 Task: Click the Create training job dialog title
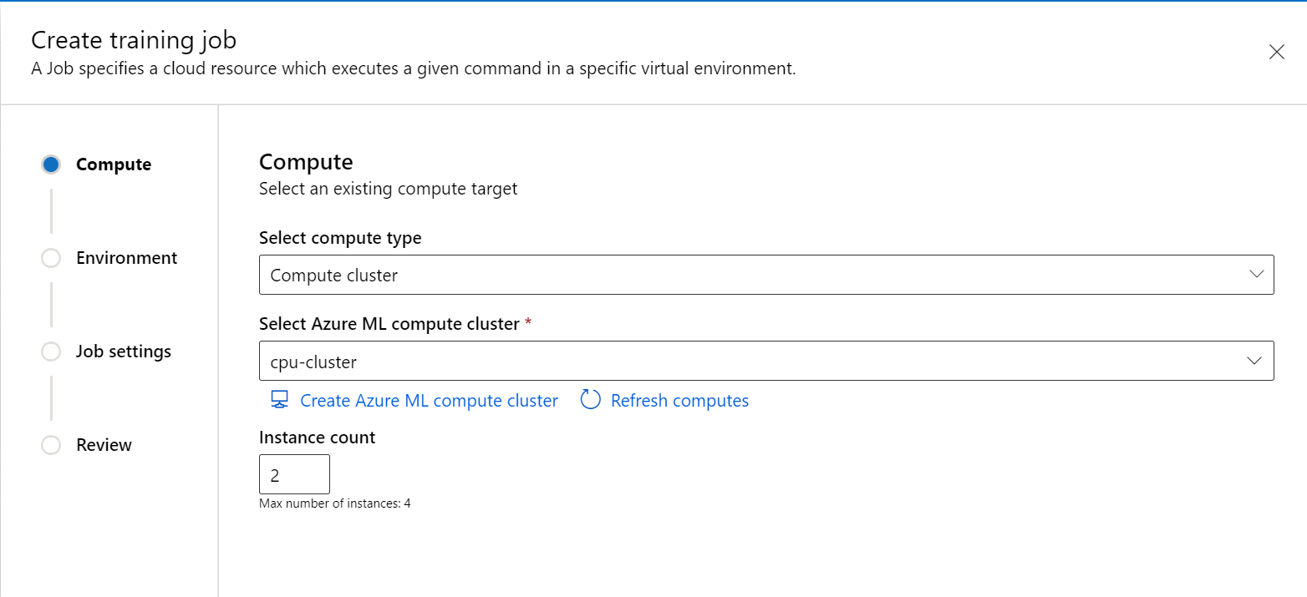133,39
